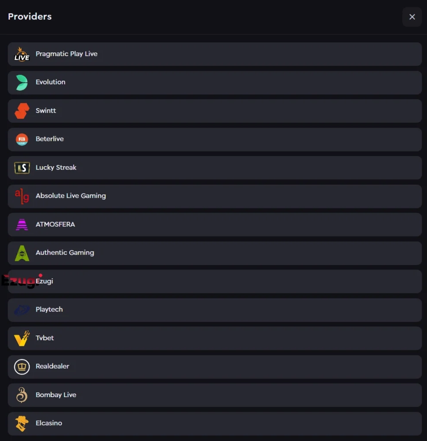Click the Pragmatic Play Live logo icon
This screenshot has width=427, height=441.
coord(22,54)
